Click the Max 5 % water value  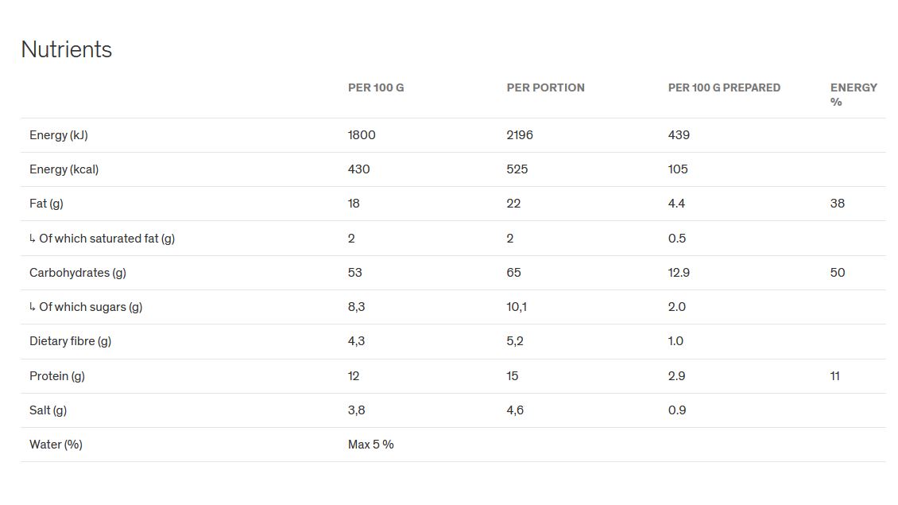pyautogui.click(x=371, y=445)
